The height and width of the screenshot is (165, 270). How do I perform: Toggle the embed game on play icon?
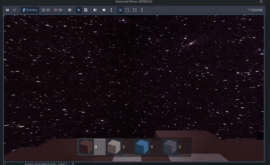point(120,10)
